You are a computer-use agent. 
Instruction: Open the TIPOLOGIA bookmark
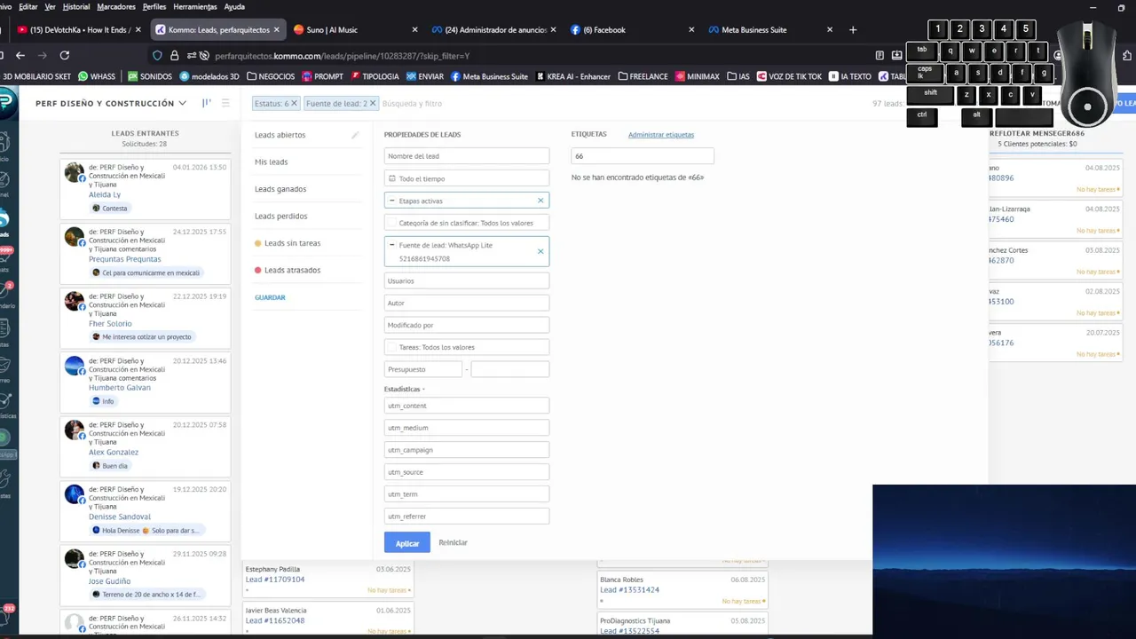[375, 76]
